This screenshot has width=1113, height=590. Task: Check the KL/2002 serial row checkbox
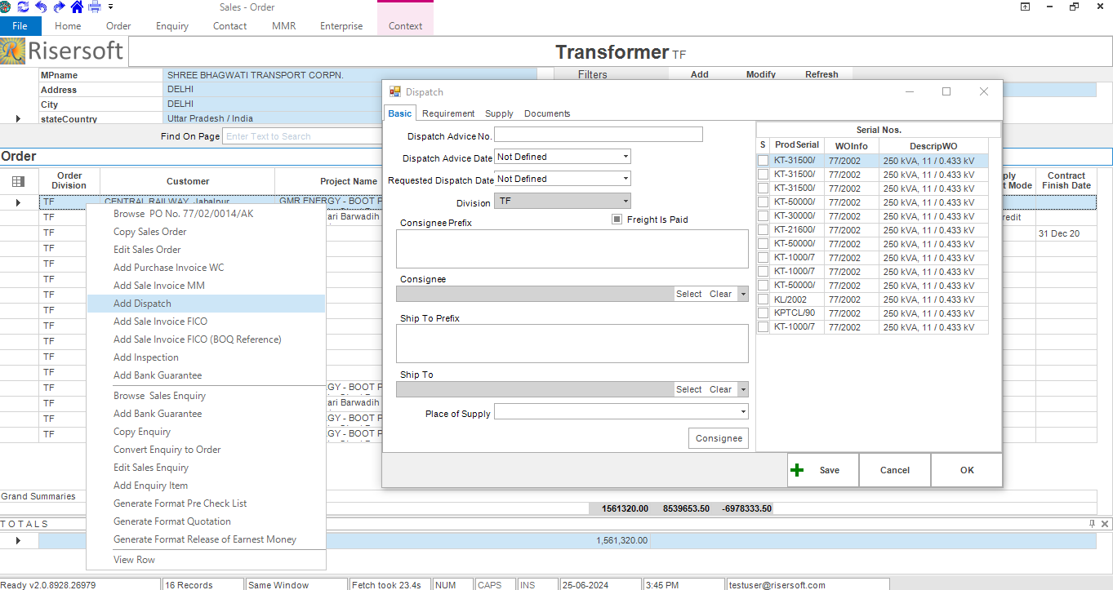764,299
